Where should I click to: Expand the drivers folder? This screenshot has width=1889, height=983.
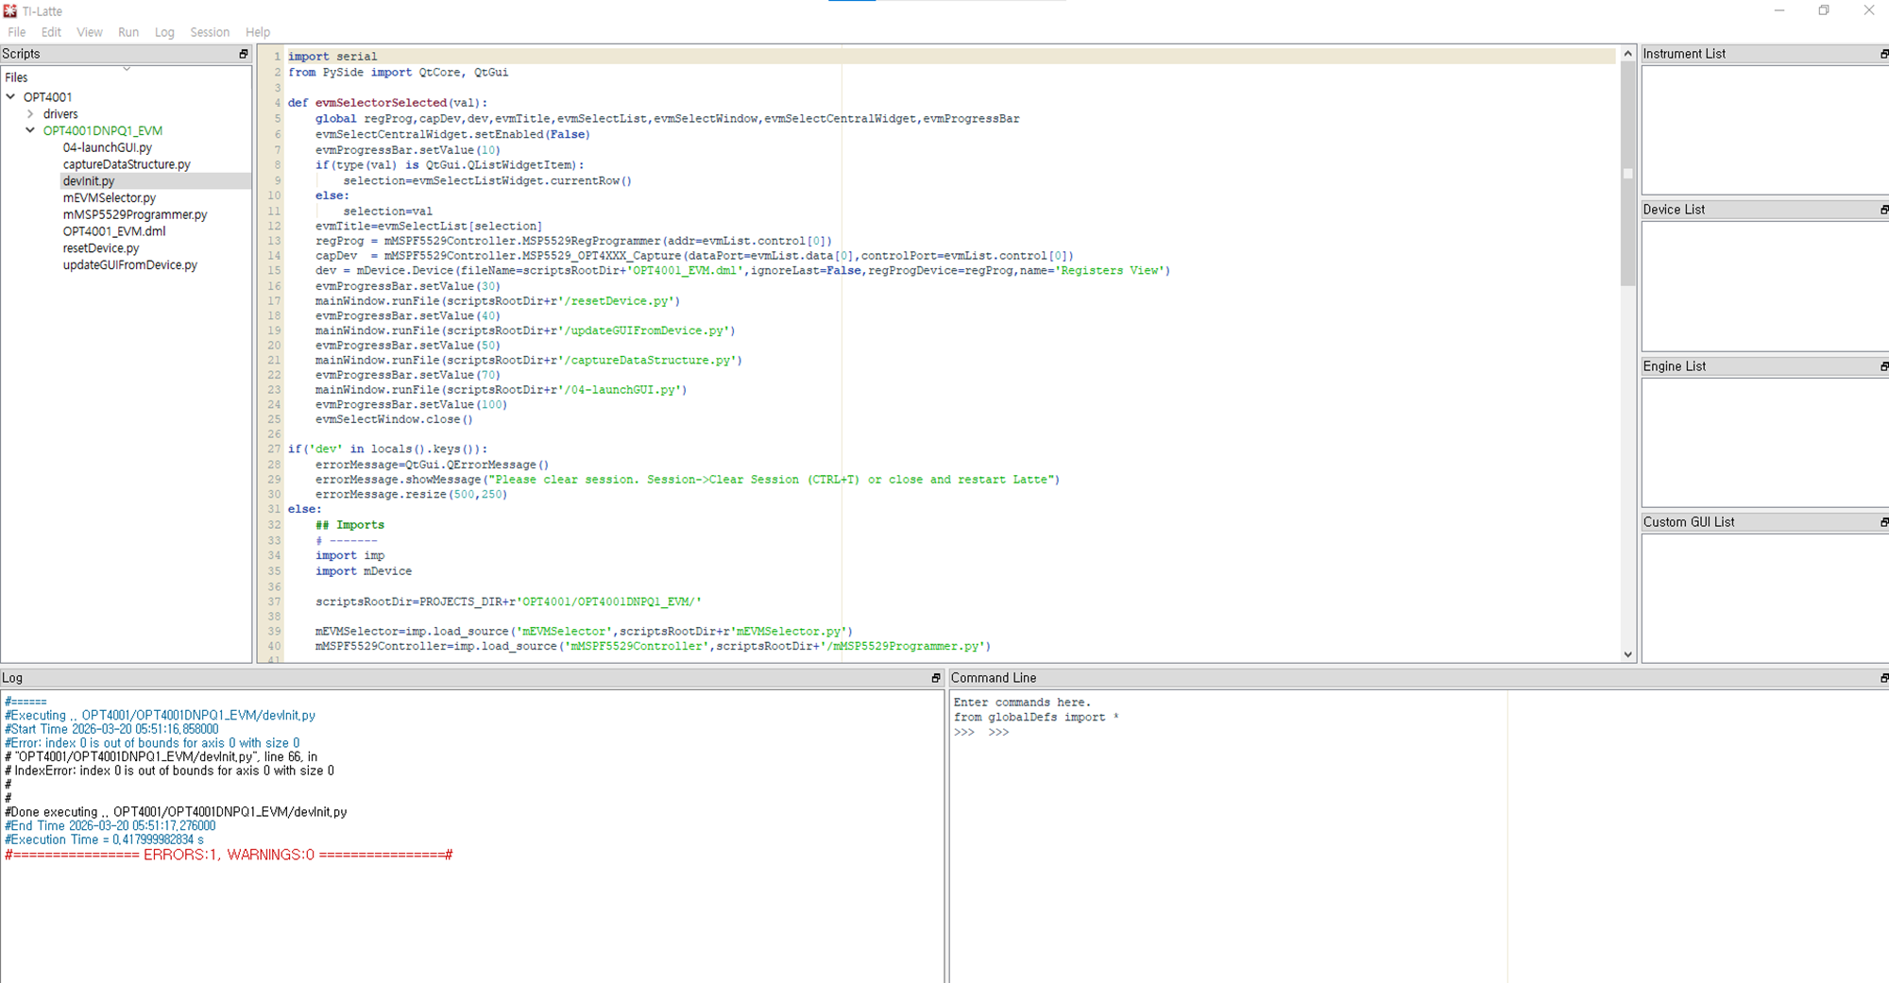(30, 113)
